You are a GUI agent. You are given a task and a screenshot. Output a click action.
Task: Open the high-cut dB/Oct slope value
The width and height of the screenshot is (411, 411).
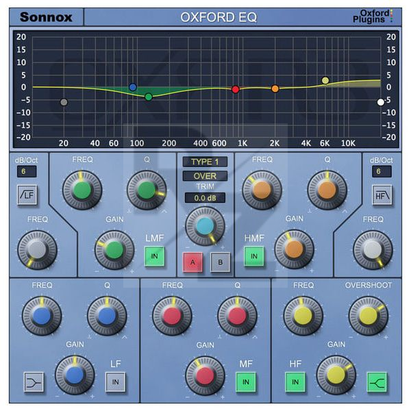(382, 171)
